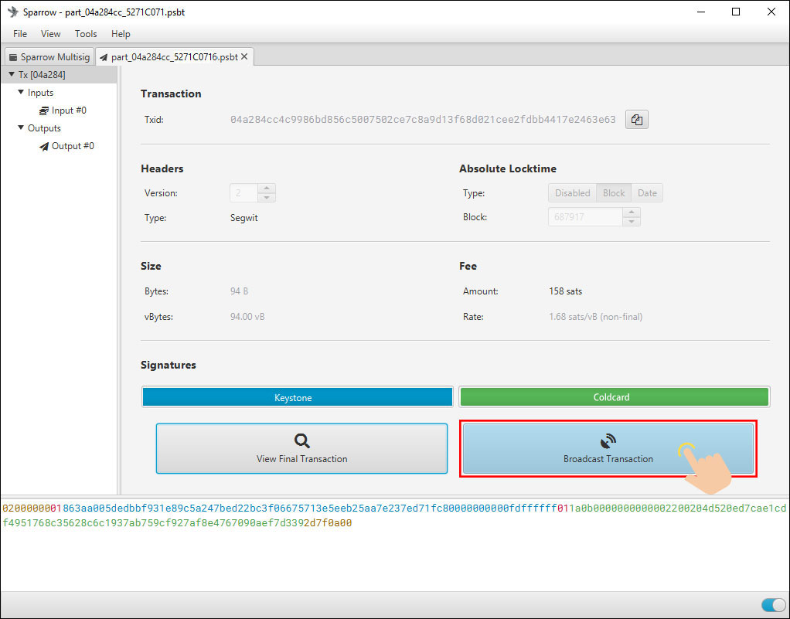Image resolution: width=790 pixels, height=619 pixels.
Task: Click the Keystone signature progress bar
Action: pos(297,397)
